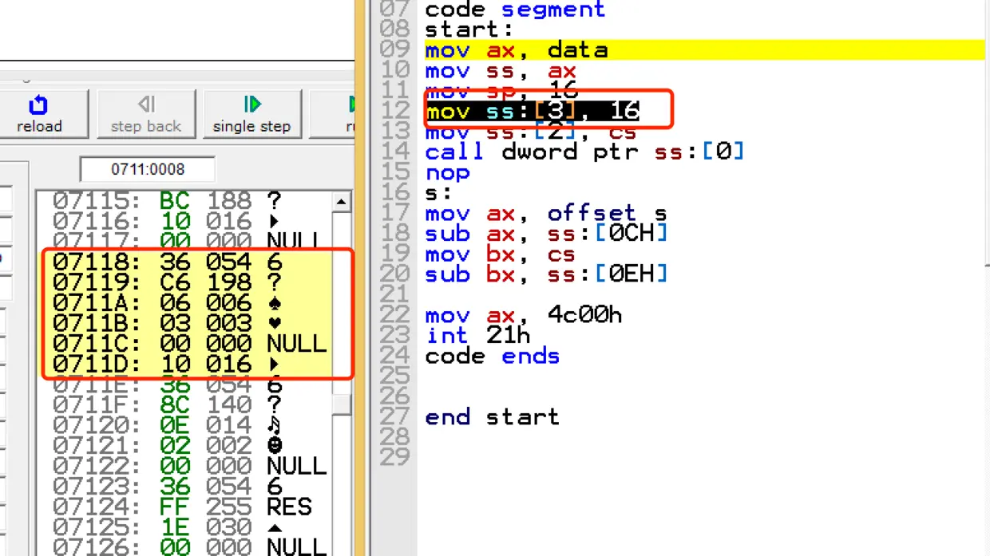Viewport: 990px width, 556px height.
Task: Click source line 'mov bx, cs'
Action: click(501, 254)
